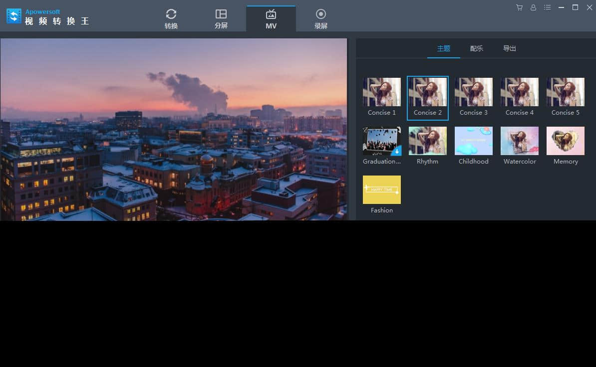Click the shopping cart icon
Screen dimensions: 596x367
tap(519, 7)
